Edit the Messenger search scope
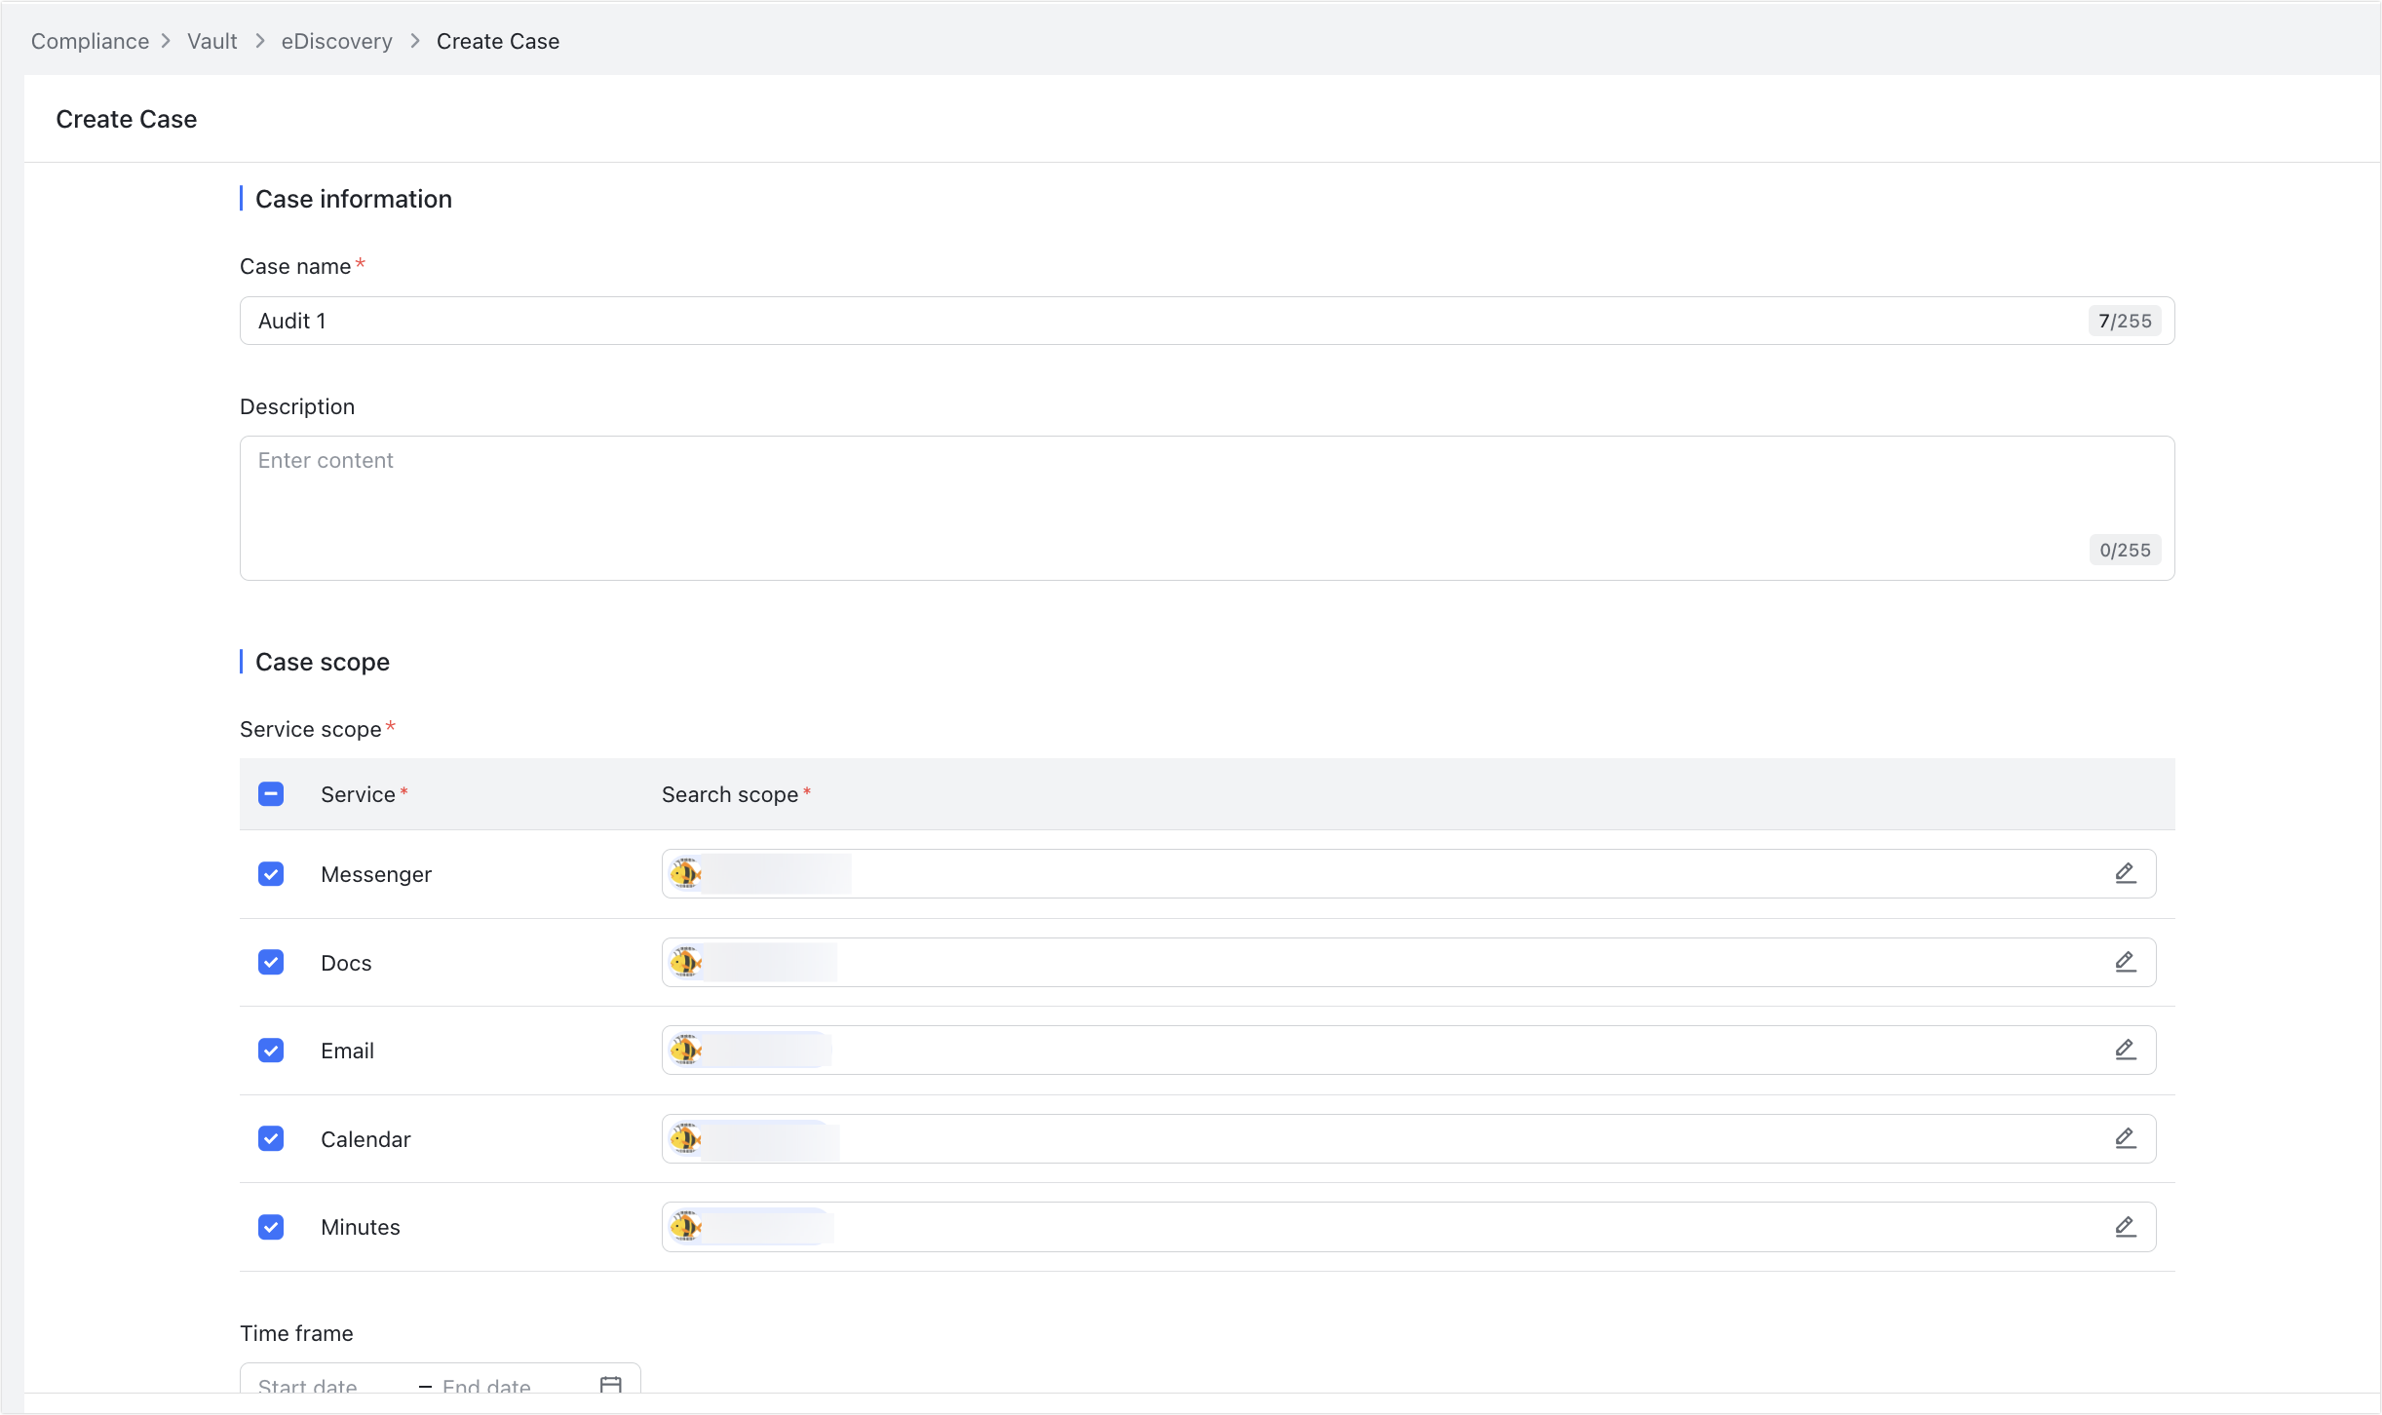Image resolution: width=2382 pixels, height=1415 pixels. pyautogui.click(x=2126, y=873)
